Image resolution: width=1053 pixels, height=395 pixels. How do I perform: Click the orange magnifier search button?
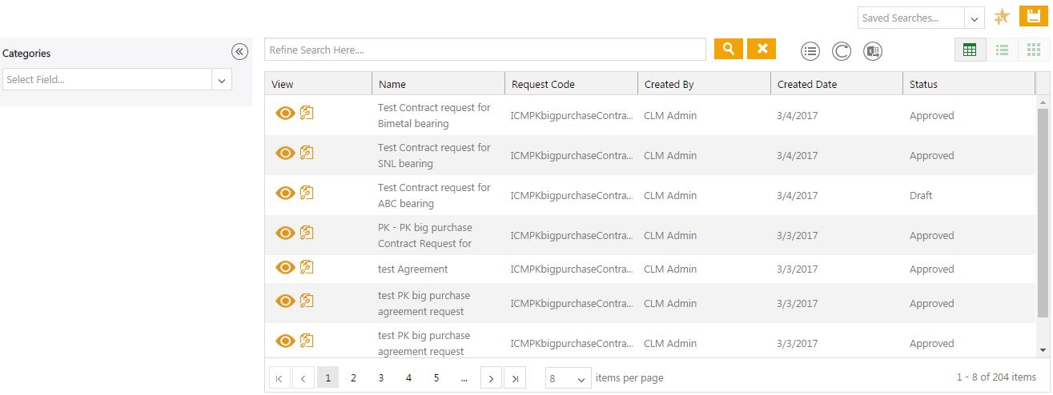tap(728, 49)
